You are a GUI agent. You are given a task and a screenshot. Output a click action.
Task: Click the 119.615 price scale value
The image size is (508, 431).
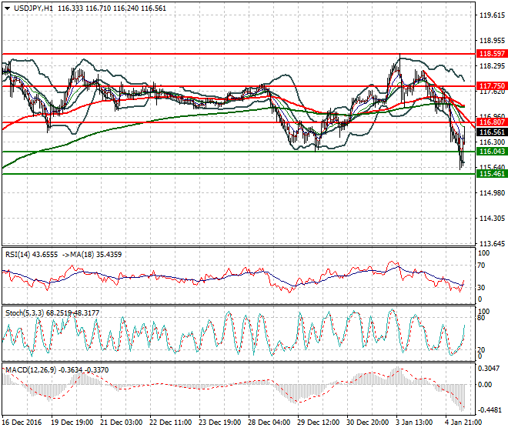[x=492, y=15]
